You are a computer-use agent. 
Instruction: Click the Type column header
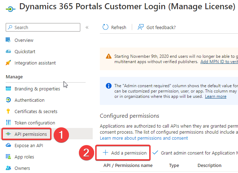[174, 166]
